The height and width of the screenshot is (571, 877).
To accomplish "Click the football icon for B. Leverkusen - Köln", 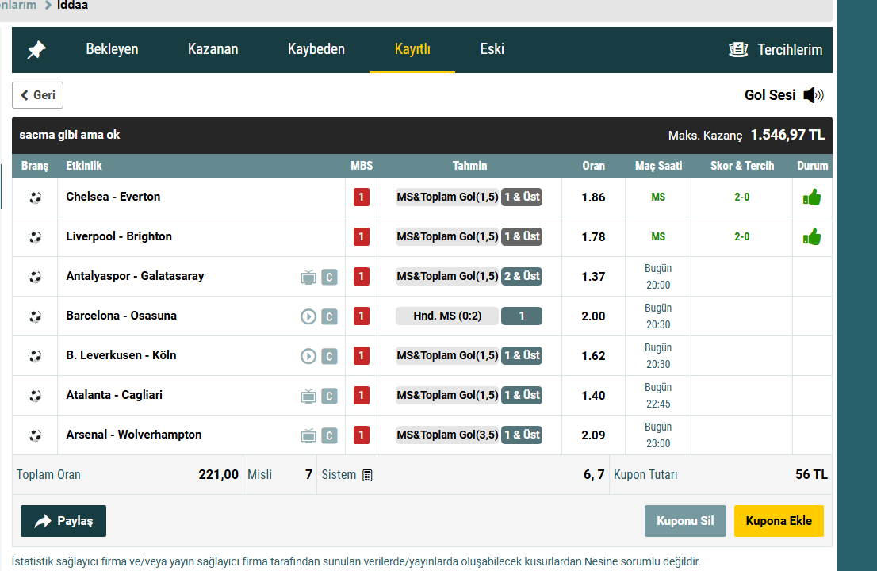I will pos(35,356).
